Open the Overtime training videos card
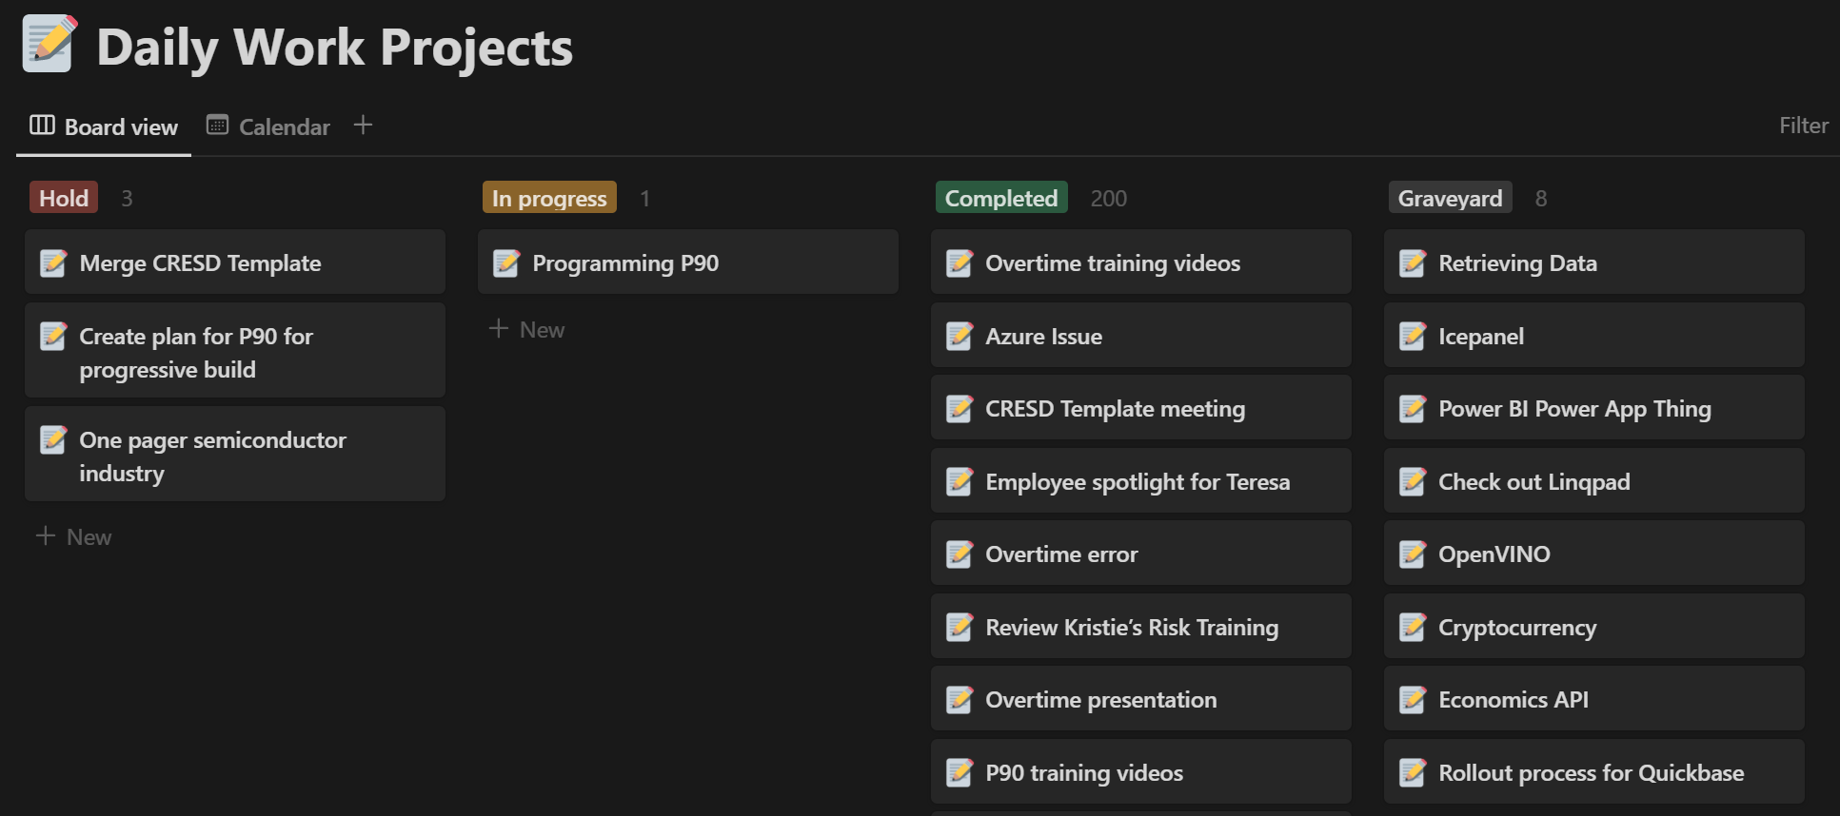Image resolution: width=1840 pixels, height=816 pixels. 1141,262
